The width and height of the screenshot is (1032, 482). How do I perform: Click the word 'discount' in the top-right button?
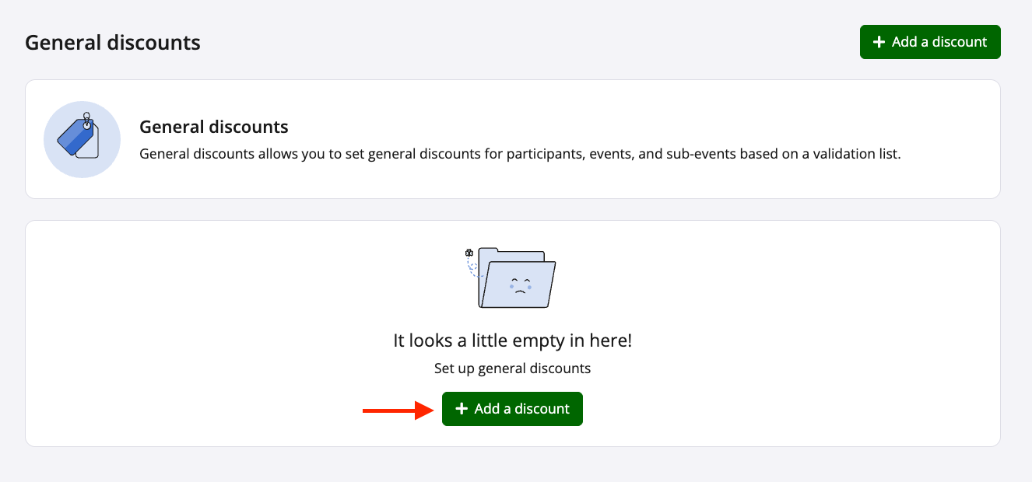(x=959, y=42)
